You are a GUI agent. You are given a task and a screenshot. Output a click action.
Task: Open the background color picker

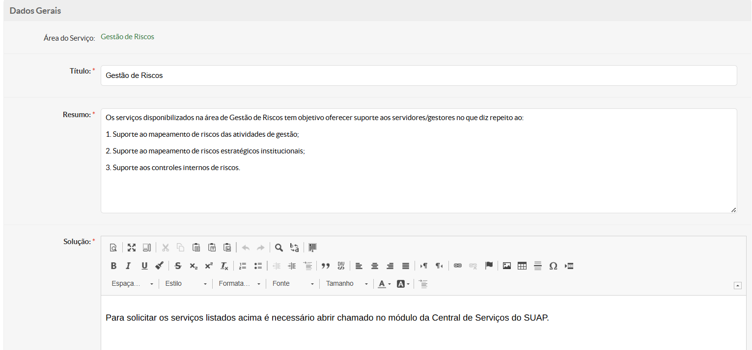403,284
